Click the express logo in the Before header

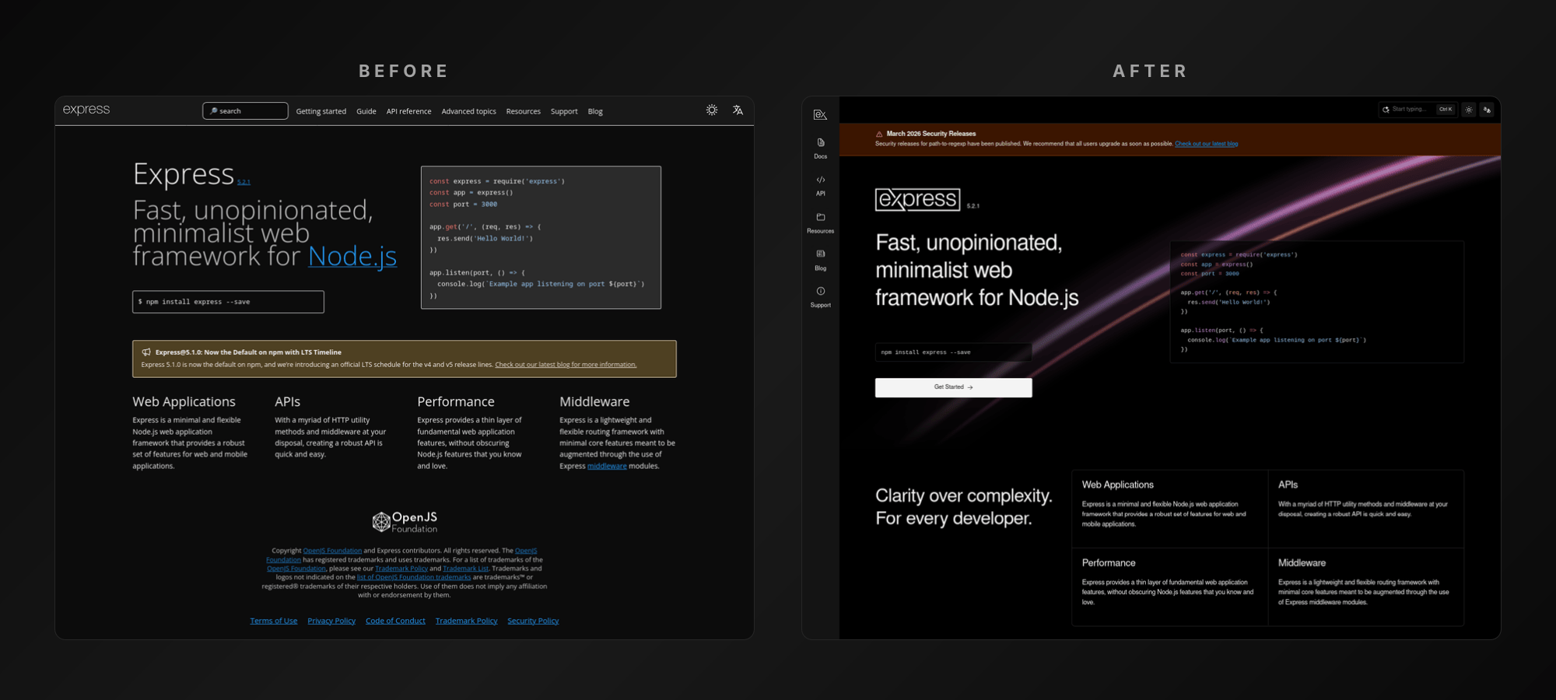coord(86,110)
